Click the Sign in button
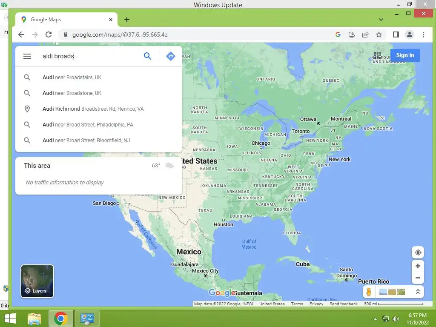Image resolution: width=436 pixels, height=327 pixels. pos(405,55)
